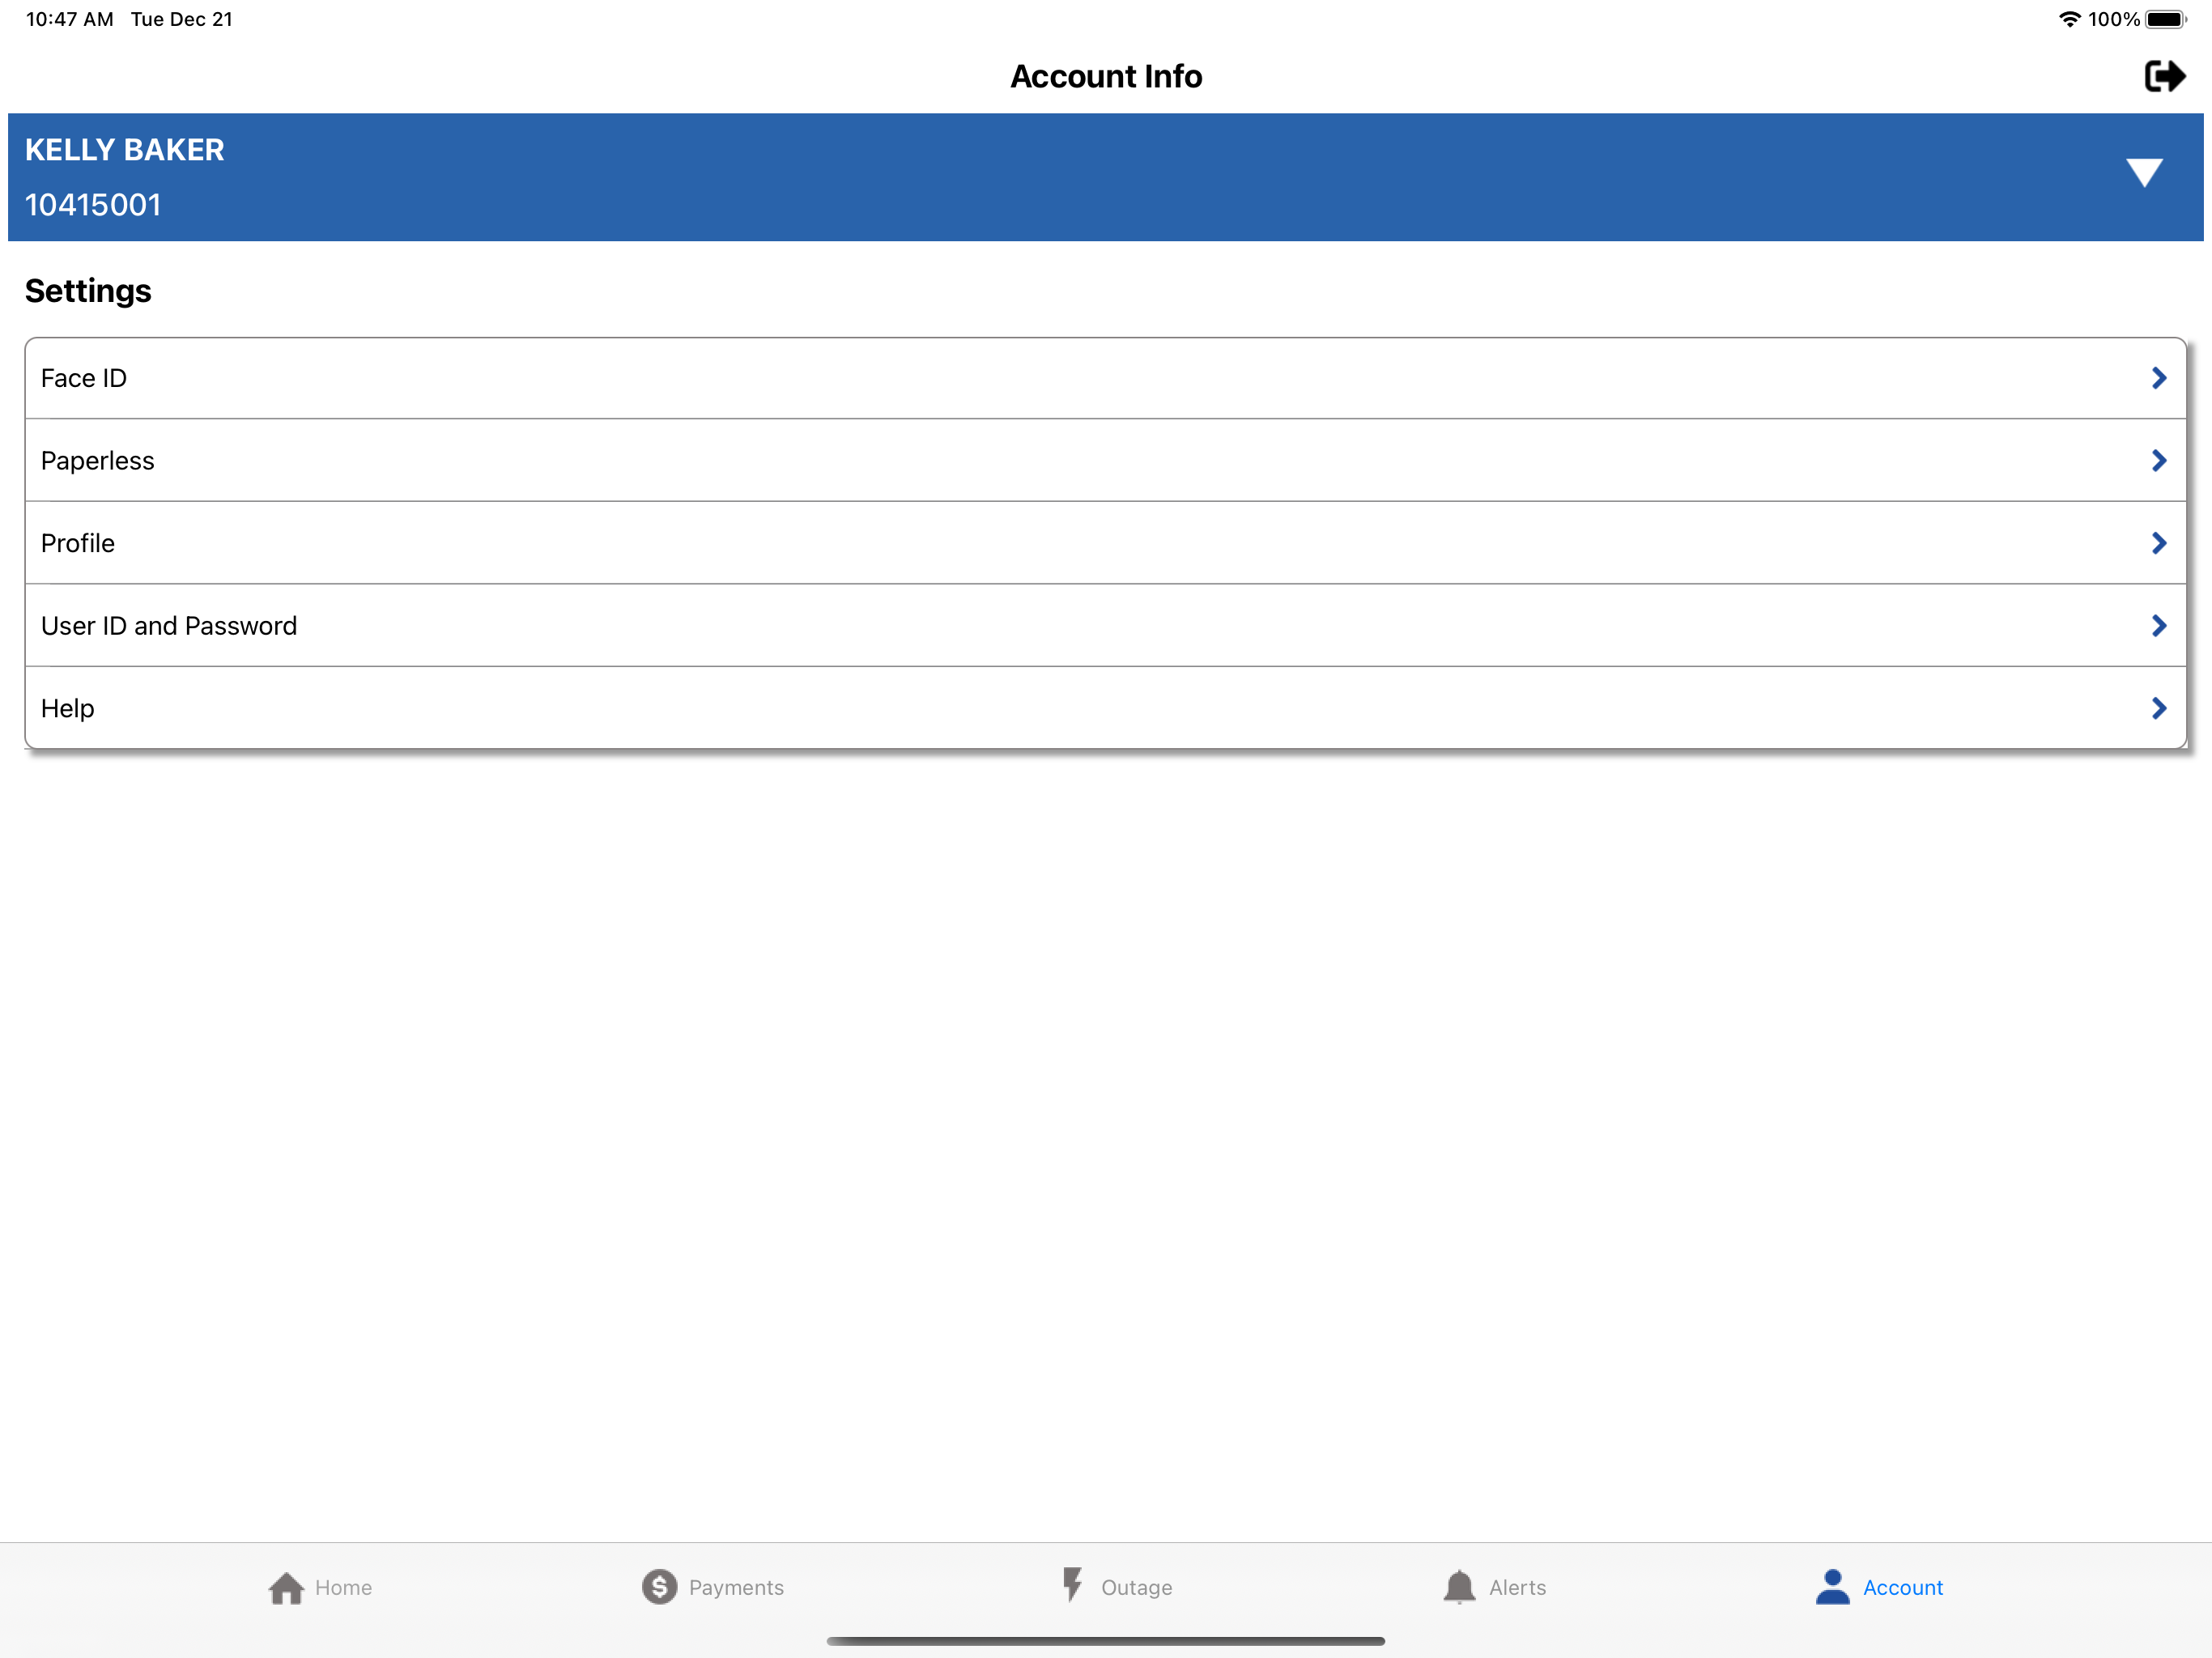Tap the battery indicator in status bar
Viewport: 2212px width, 1658px height.
tap(2165, 19)
